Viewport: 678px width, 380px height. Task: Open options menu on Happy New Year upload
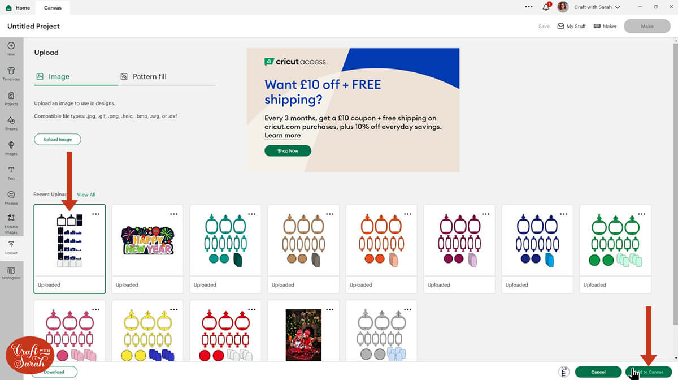pos(173,214)
